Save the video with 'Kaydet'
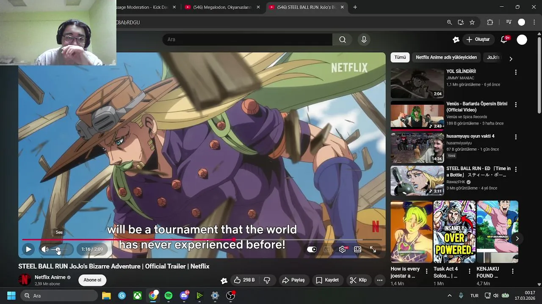Viewport: 542px width, 304px height. [327, 280]
